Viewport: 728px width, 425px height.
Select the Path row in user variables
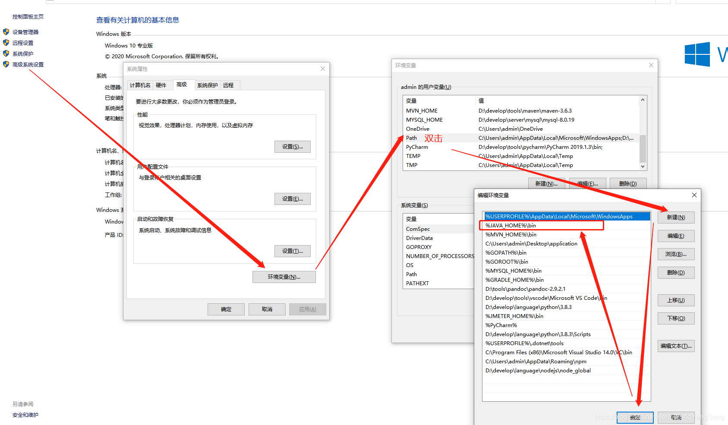pyautogui.click(x=521, y=138)
